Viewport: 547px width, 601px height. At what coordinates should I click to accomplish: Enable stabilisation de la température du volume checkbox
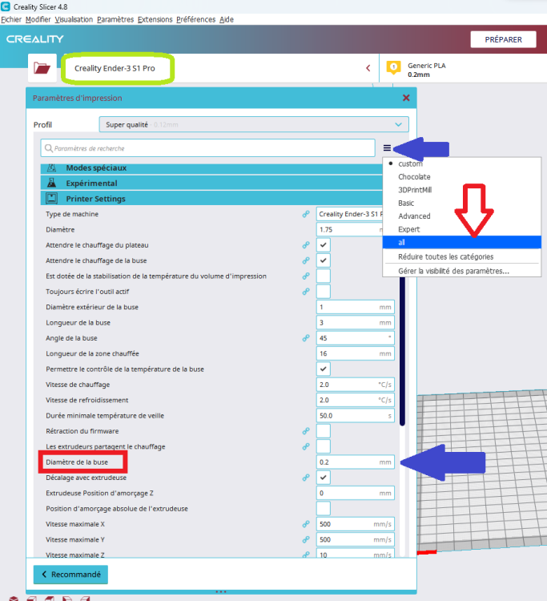(x=324, y=276)
